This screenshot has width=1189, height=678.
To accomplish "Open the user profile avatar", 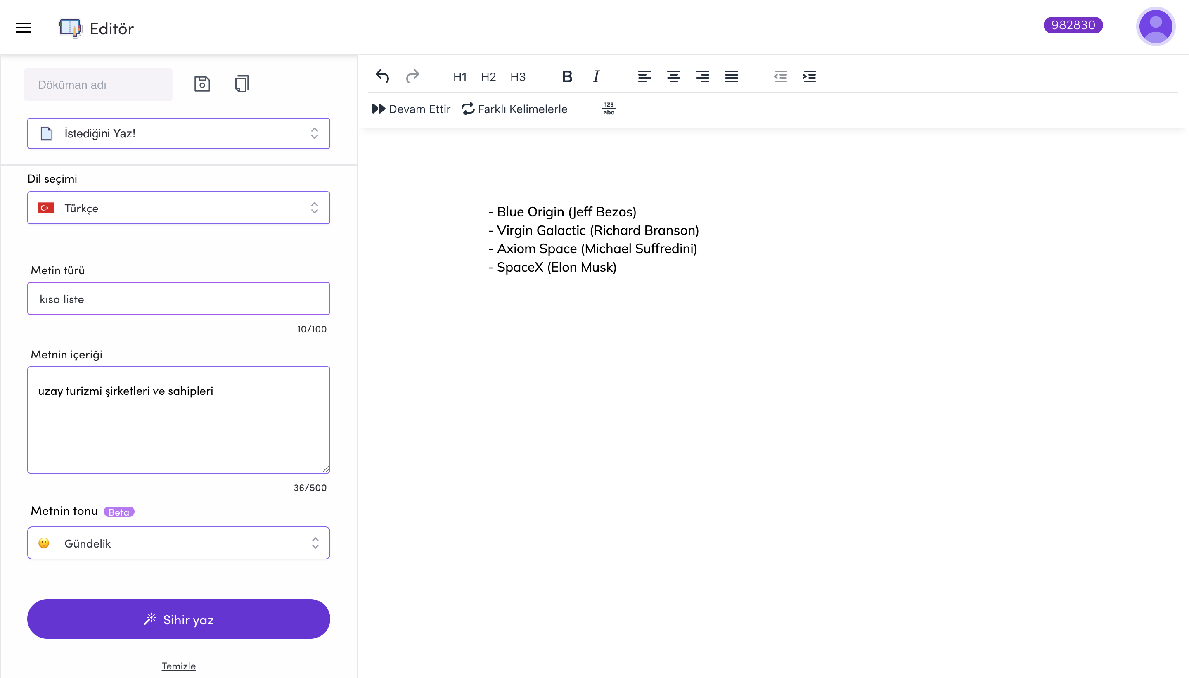I will coord(1156,26).
